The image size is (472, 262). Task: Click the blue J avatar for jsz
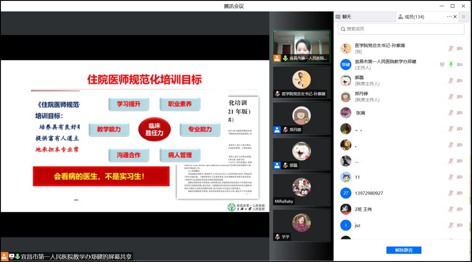(x=346, y=225)
